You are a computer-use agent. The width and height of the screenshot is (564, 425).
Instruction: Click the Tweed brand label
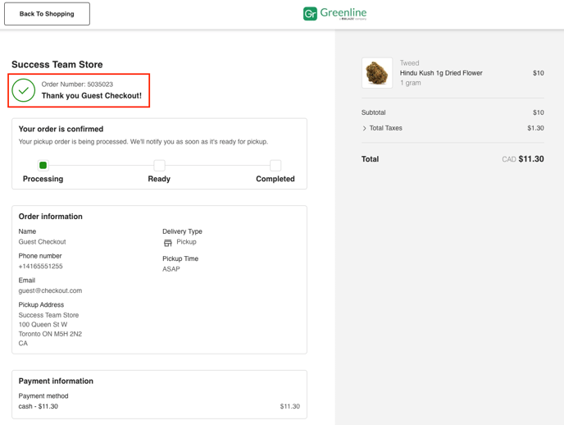(x=408, y=63)
